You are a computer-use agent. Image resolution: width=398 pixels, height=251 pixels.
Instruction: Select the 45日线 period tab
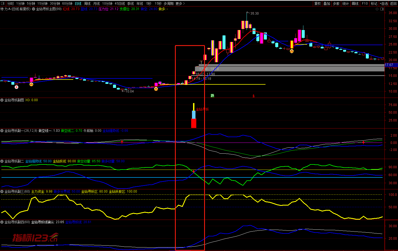(x=120, y=4)
